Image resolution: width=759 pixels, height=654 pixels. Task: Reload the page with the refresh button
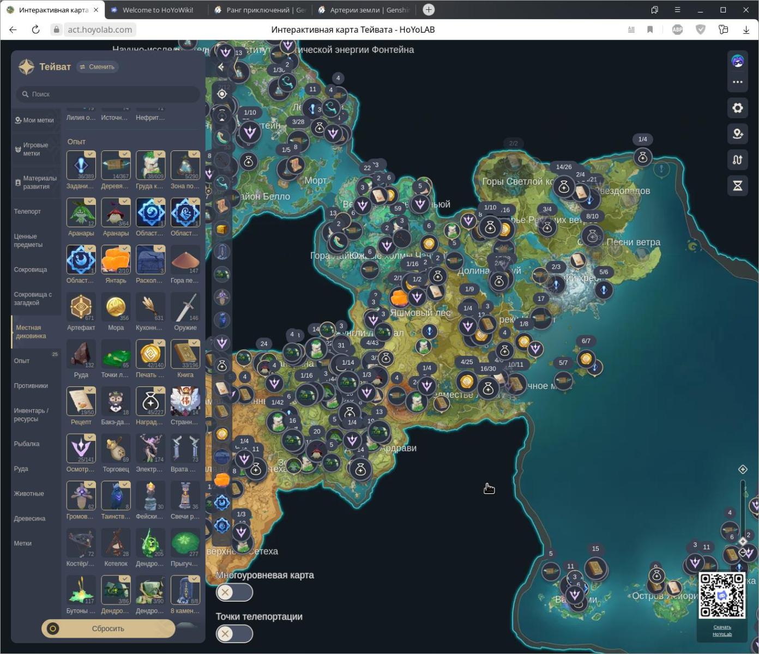click(36, 30)
